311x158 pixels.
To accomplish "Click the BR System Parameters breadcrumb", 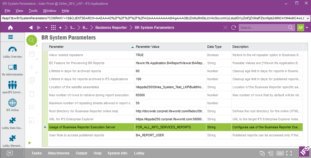I will [154, 28].
